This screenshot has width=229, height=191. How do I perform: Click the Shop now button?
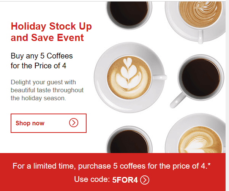click(49, 123)
